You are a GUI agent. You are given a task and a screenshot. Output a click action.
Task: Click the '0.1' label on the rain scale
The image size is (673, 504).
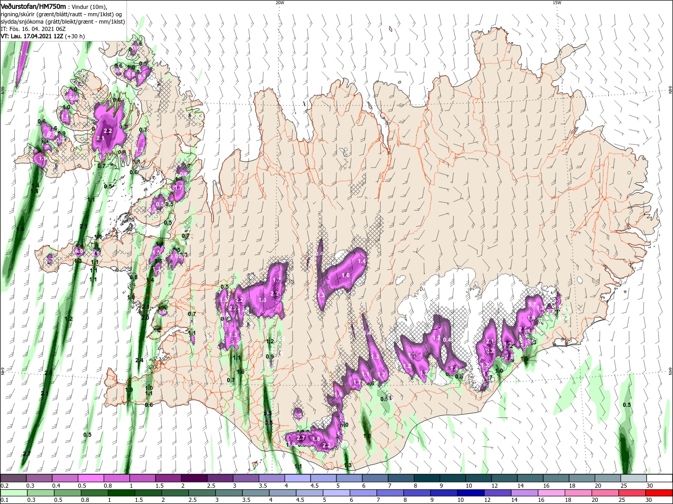pyautogui.click(x=5, y=500)
